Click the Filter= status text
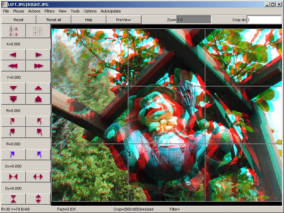The image size is (284, 213). click(175, 209)
